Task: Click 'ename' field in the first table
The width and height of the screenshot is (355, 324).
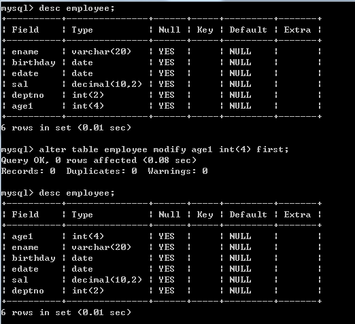Action: click(x=25, y=52)
